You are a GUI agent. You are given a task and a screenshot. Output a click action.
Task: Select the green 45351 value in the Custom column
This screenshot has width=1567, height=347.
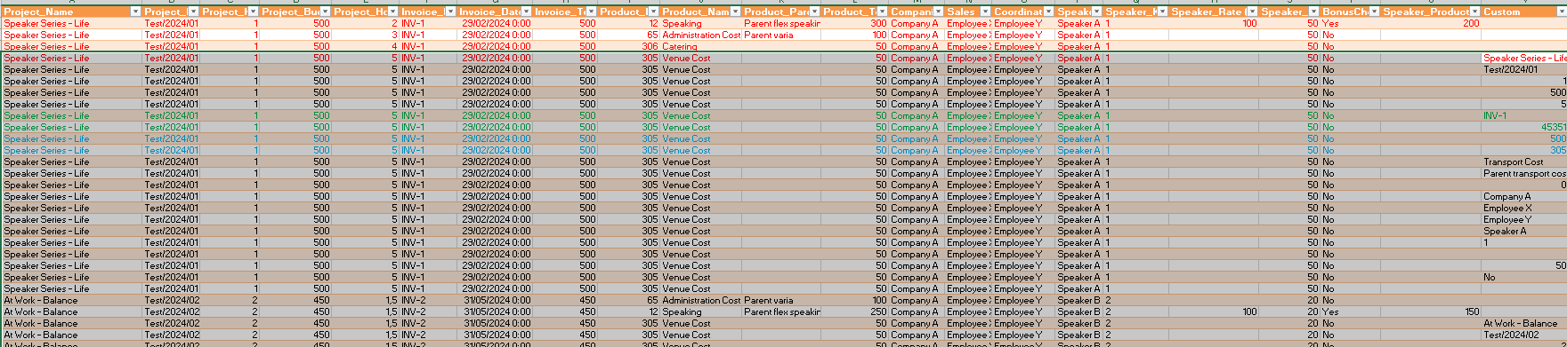tap(1554, 127)
